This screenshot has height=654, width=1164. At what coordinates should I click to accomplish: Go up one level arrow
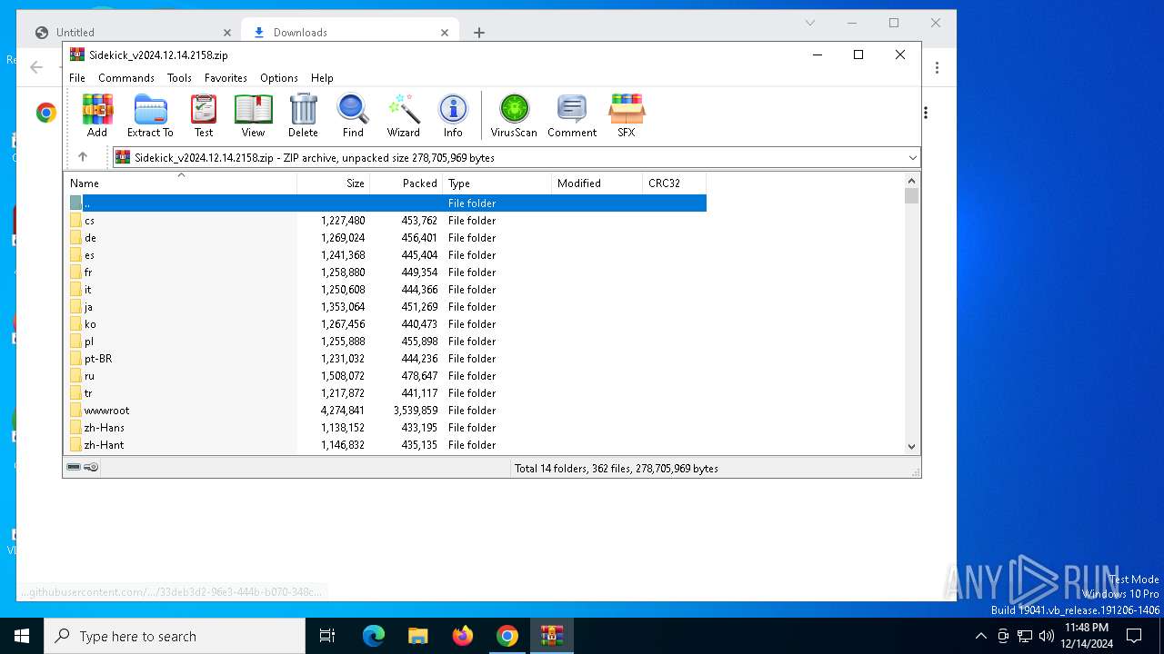coord(83,157)
